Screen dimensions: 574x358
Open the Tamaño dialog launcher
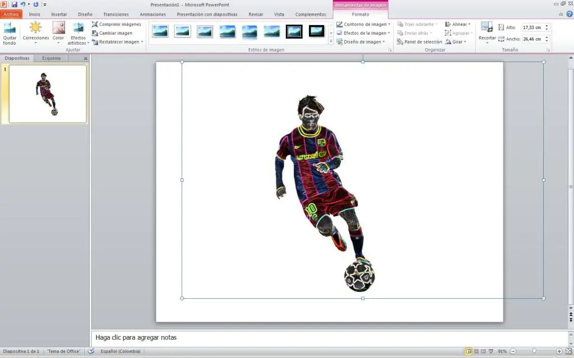coord(548,50)
